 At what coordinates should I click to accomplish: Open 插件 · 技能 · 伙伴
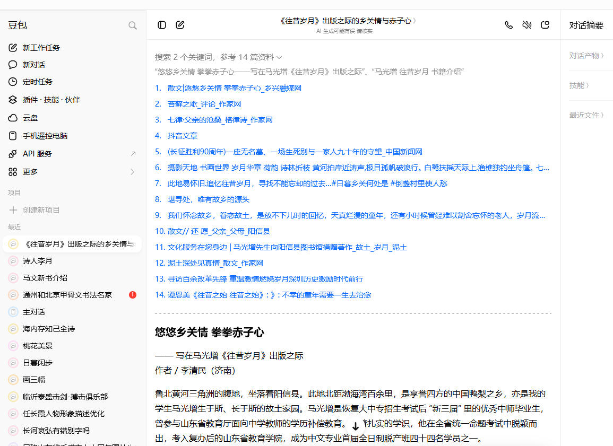(73, 100)
